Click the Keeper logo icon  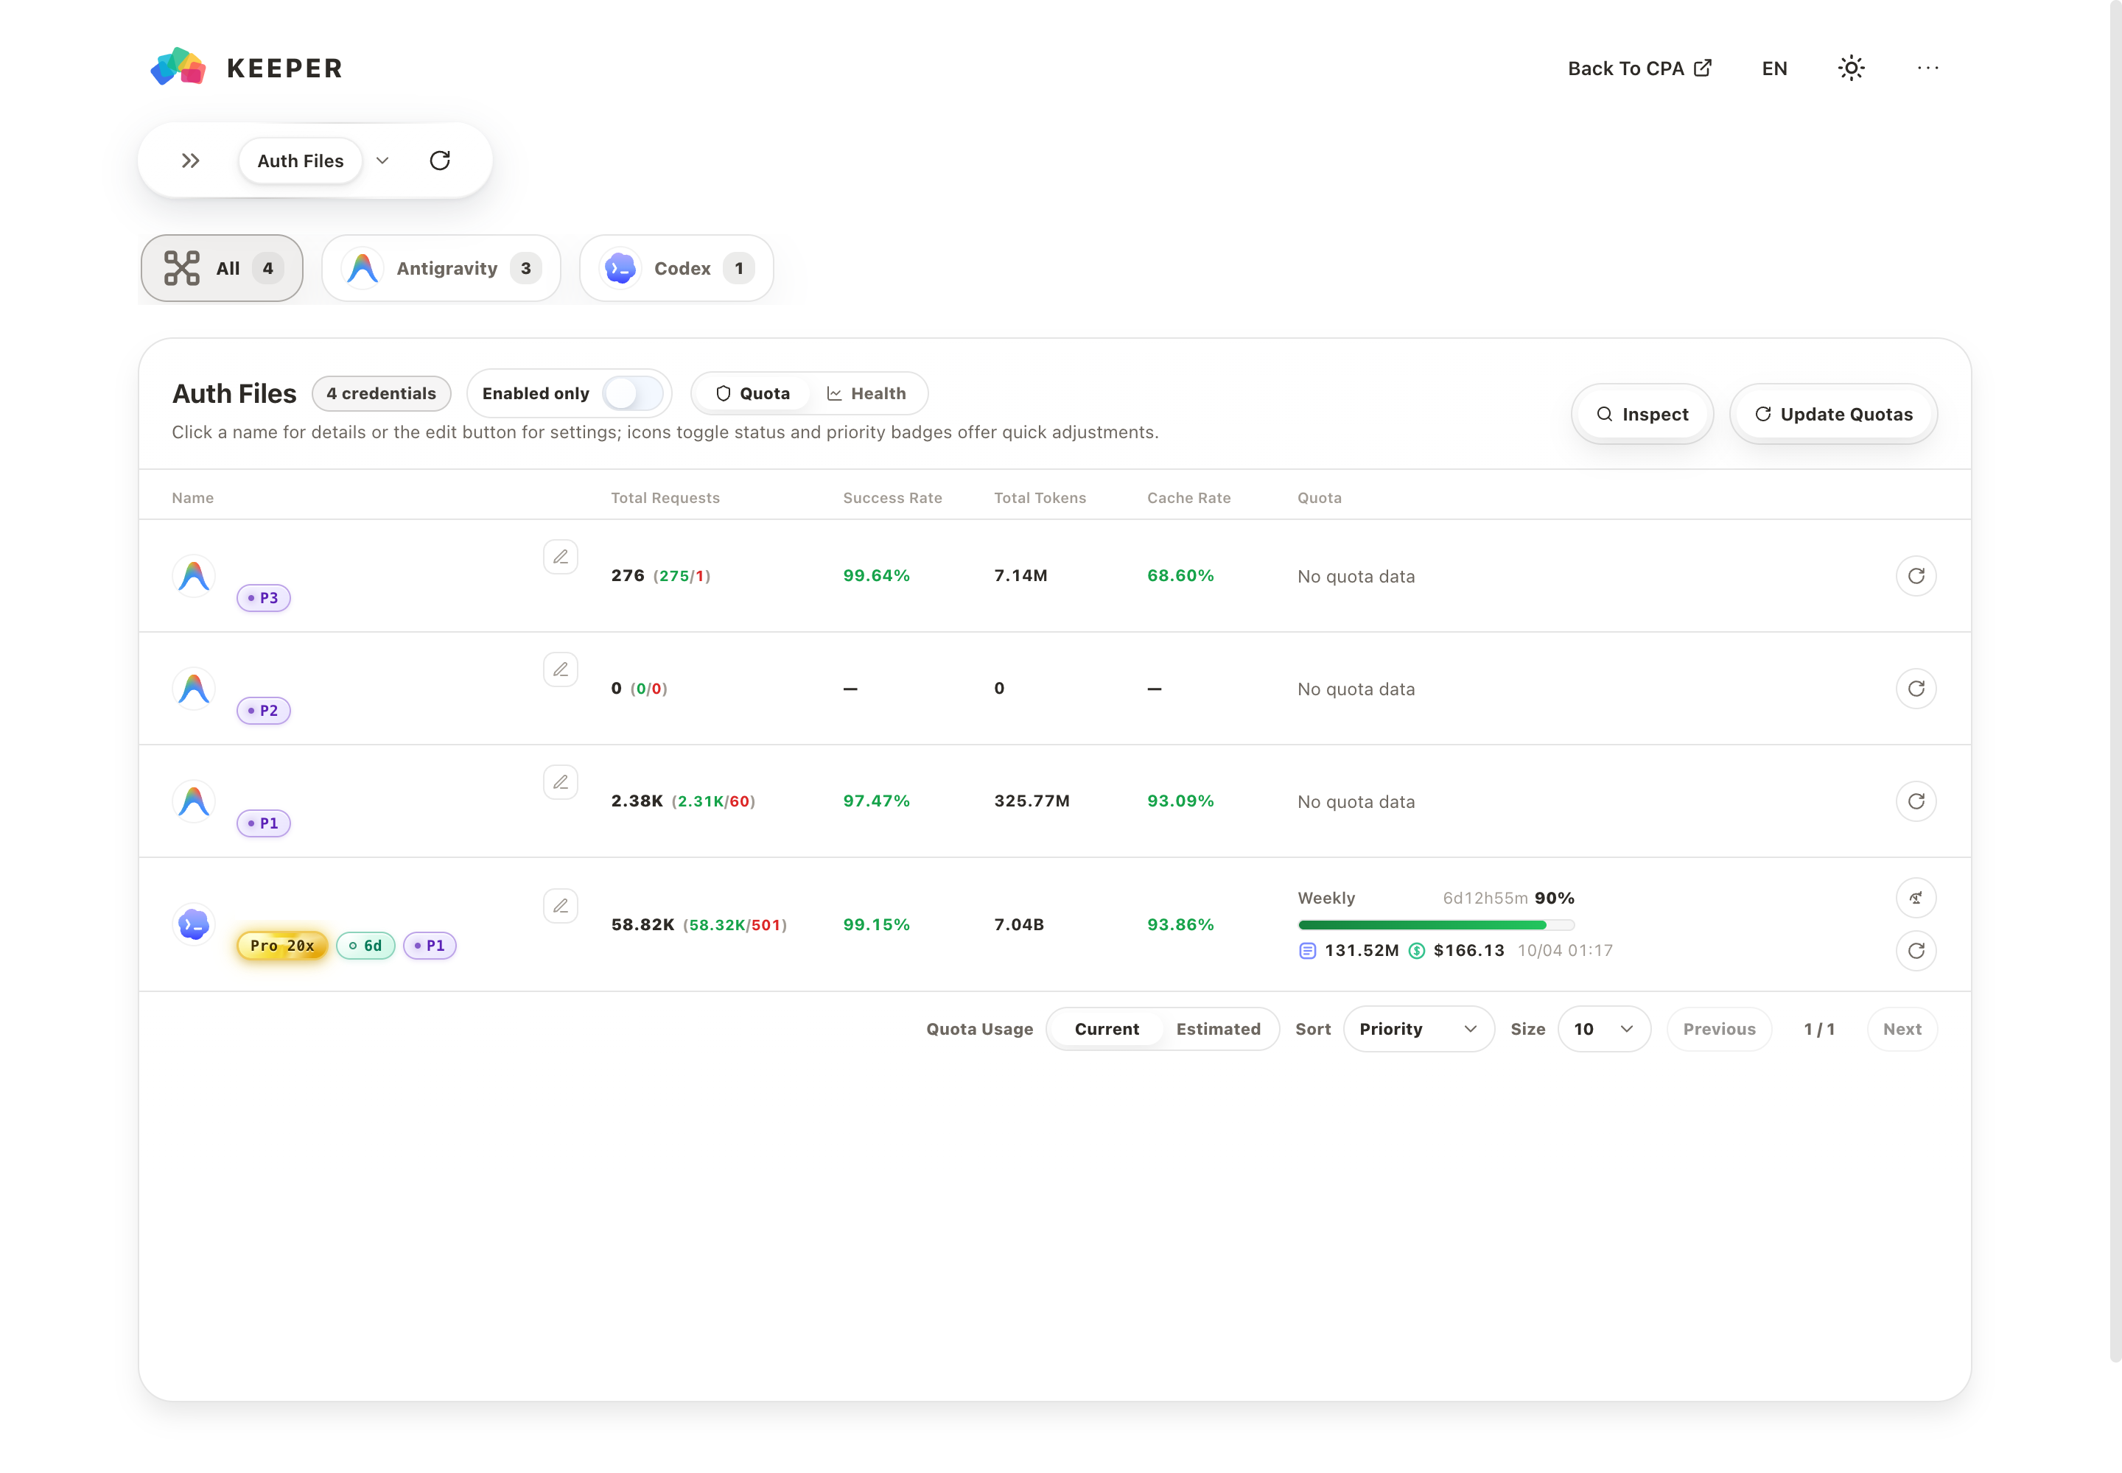178,67
